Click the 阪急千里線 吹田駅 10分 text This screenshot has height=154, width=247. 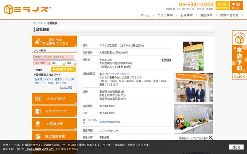[112, 95]
